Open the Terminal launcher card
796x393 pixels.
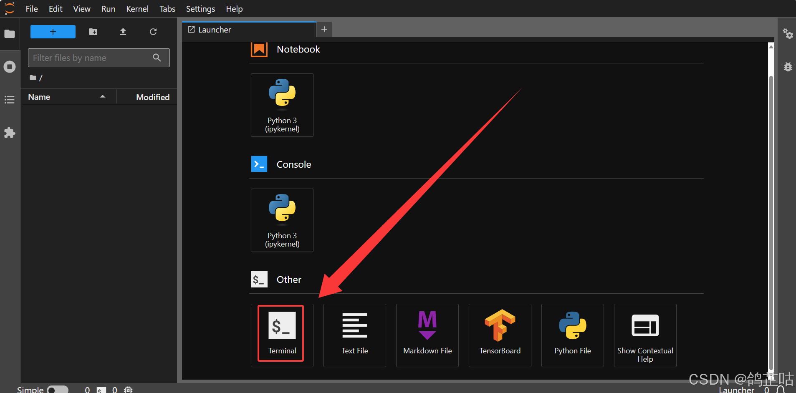282,335
